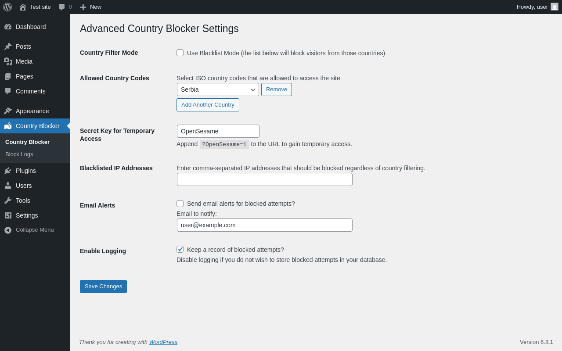The width and height of the screenshot is (562, 351).
Task: Click Add Another Country button
Action: [x=208, y=105]
